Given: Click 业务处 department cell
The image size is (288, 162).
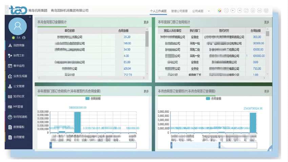Looking at the screenshot, I should coord(195,69).
